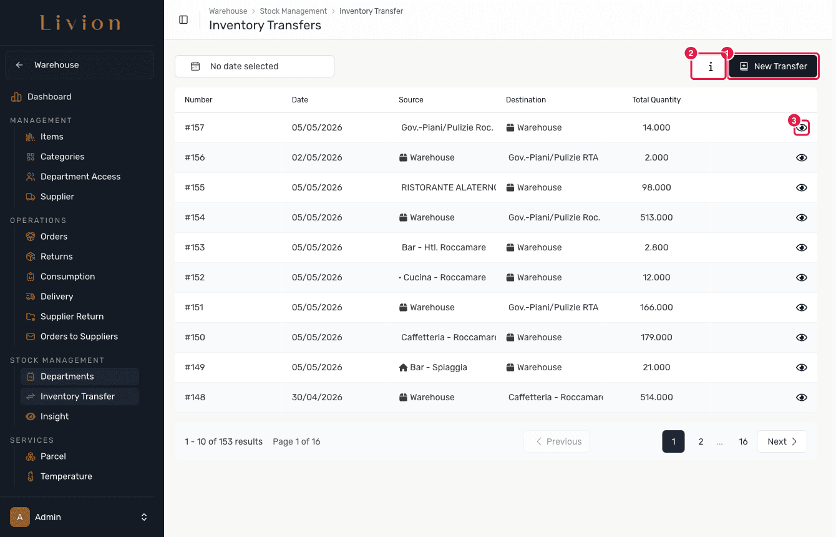This screenshot has height=537, width=836.
Task: Click the Source column header
Action: click(x=411, y=100)
